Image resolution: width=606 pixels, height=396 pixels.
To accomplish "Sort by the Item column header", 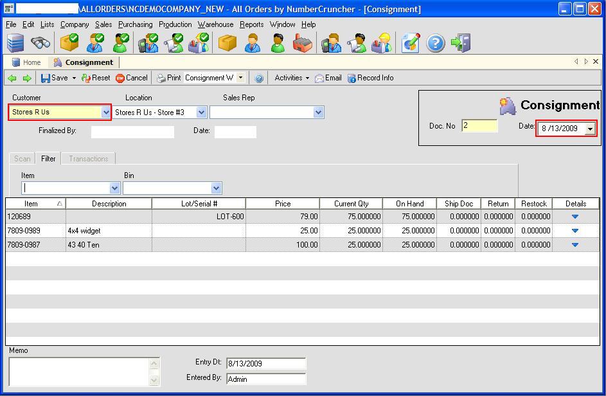I will pos(35,203).
